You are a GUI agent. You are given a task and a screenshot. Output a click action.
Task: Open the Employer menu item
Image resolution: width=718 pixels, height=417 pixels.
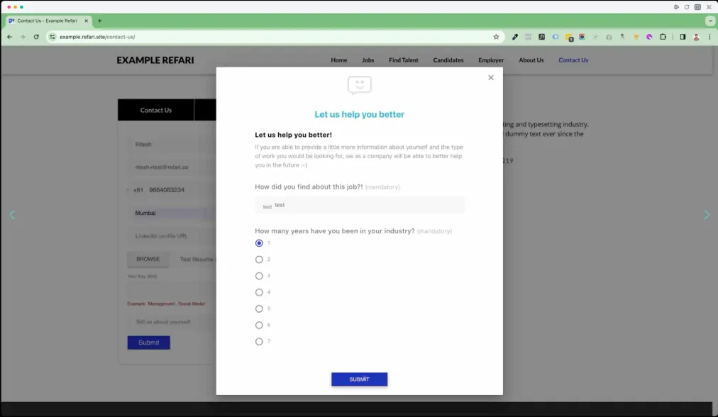tap(491, 60)
